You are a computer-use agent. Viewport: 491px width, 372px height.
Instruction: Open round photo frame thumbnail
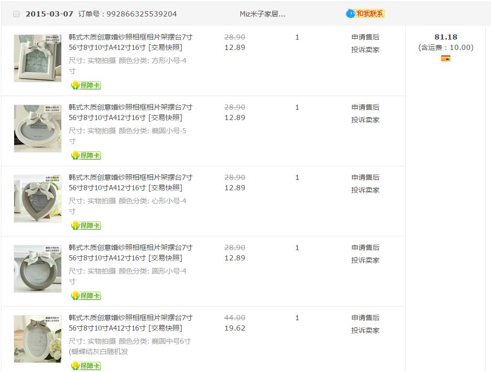tap(38, 269)
